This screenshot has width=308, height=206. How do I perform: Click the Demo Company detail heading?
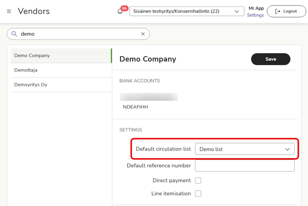[148, 59]
